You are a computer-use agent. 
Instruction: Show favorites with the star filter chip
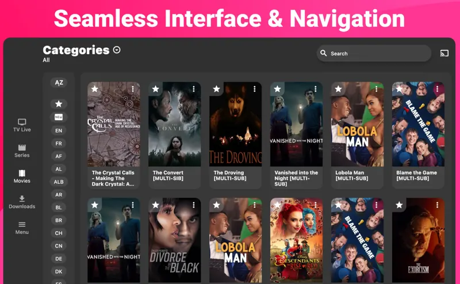point(59,104)
